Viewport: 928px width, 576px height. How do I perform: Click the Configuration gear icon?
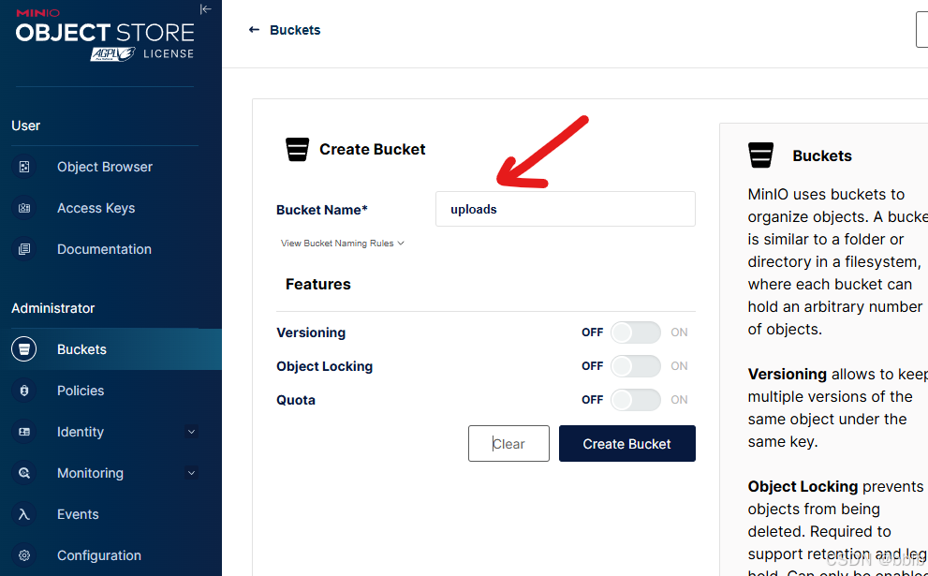24,555
